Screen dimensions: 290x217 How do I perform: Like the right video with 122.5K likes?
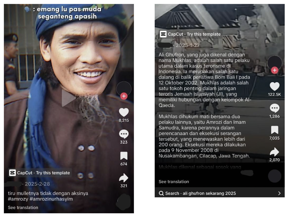tap(275, 86)
